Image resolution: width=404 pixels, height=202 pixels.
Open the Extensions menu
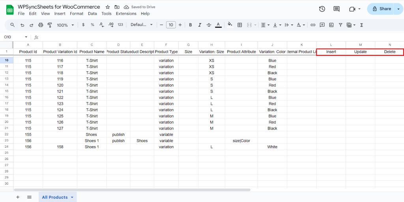(x=126, y=14)
